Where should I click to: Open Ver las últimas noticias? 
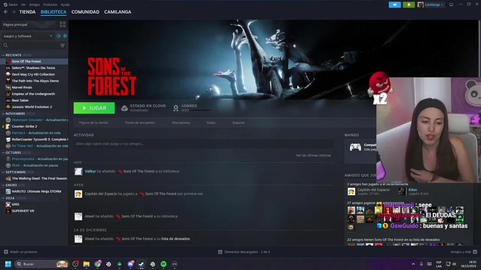pyautogui.click(x=313, y=155)
